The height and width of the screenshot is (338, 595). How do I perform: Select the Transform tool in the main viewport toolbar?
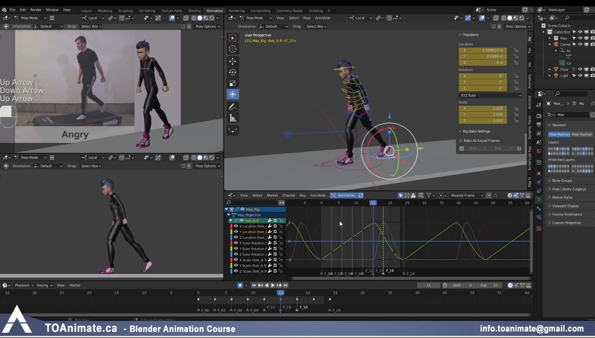[x=233, y=94]
